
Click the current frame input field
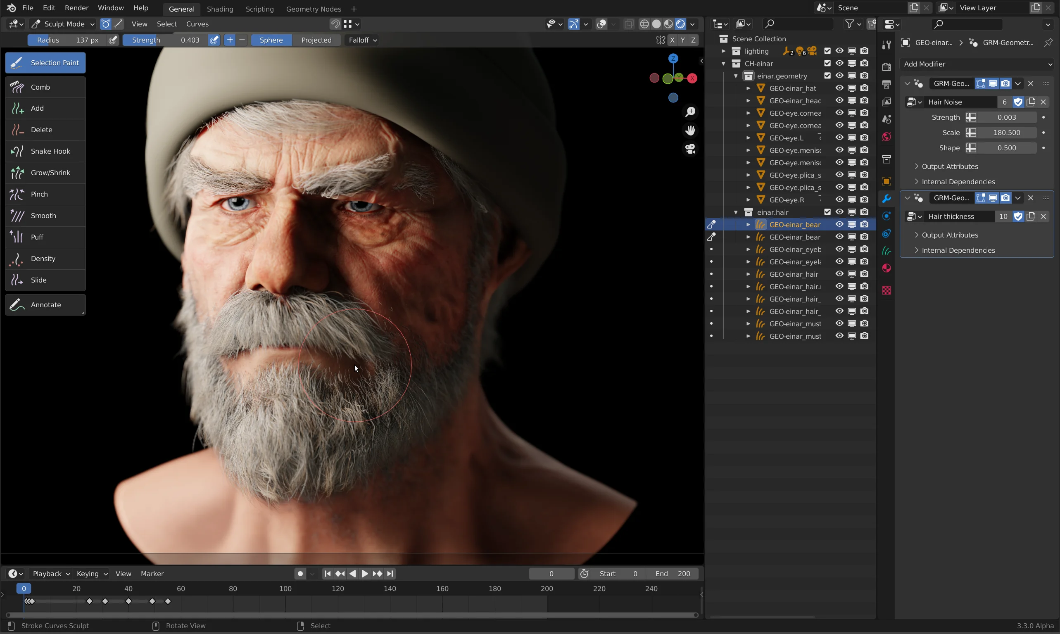551,573
